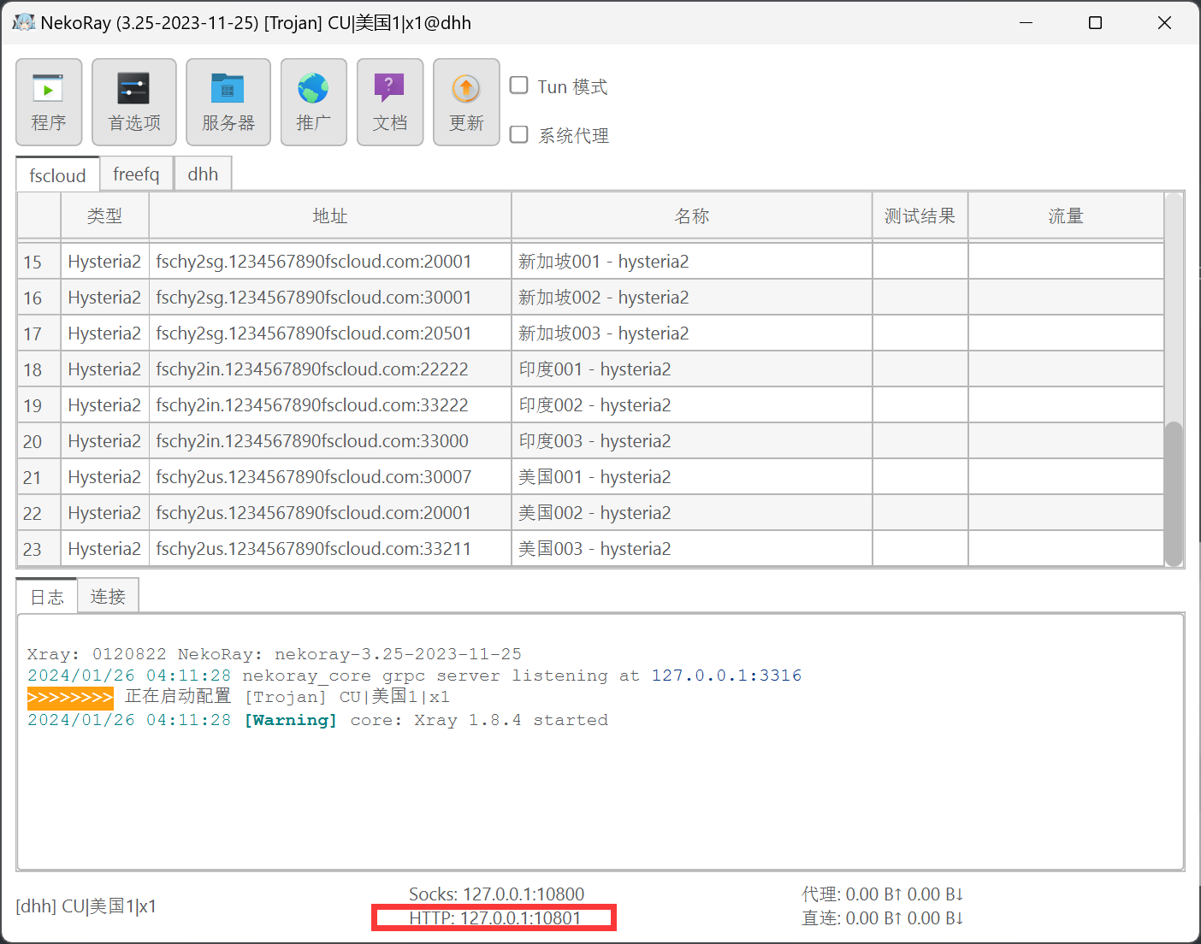Viewport: 1201px width, 944px height.
Task: Click address fschy2sg.1234567890fscloud.com:20001
Action: pos(330,262)
